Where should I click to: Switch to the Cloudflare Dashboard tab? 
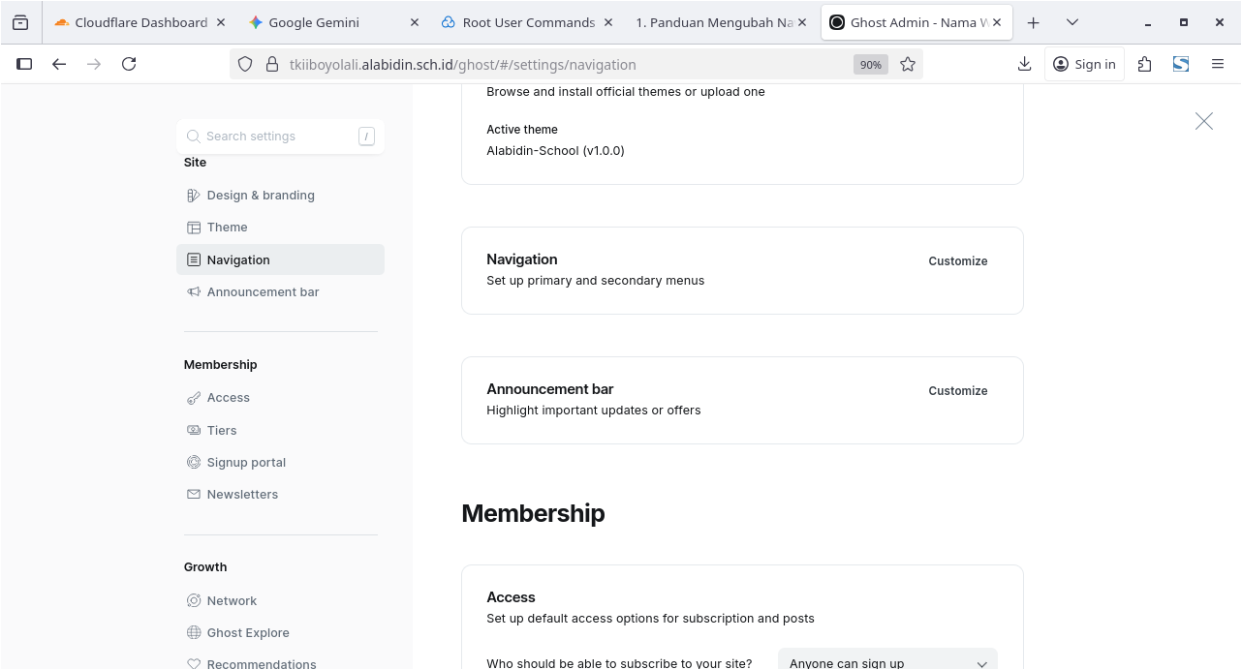coord(140,22)
